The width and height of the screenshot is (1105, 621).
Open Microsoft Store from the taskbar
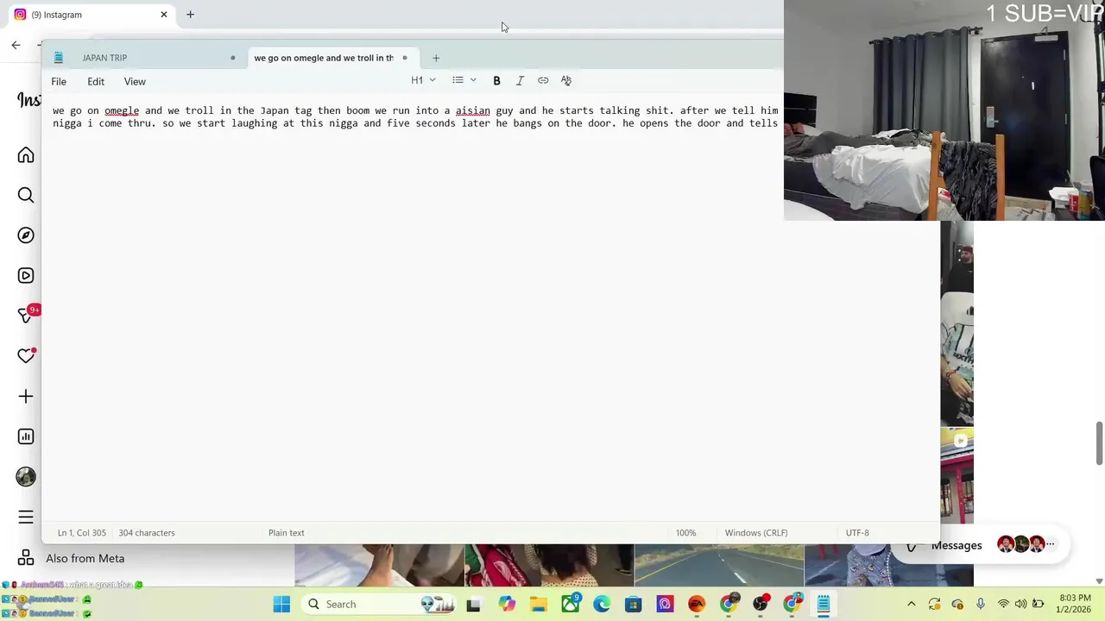click(634, 605)
